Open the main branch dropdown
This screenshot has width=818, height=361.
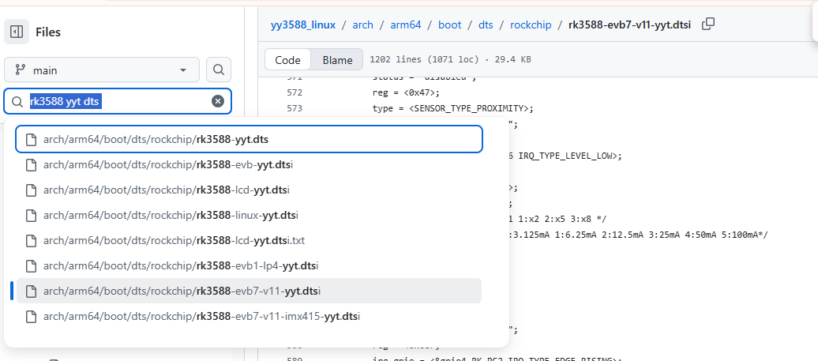click(102, 70)
